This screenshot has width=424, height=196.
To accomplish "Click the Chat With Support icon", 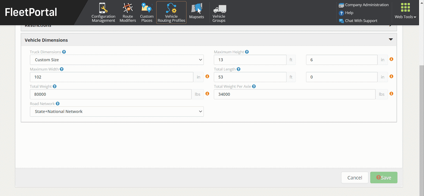I will click(x=341, y=21).
